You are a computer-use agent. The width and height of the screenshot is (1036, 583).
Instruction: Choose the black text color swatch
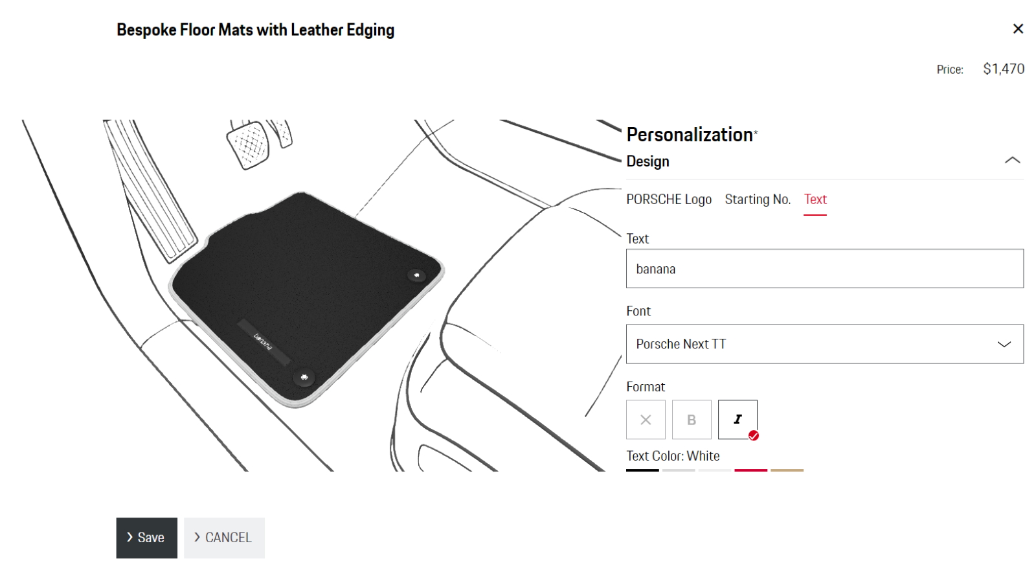[x=642, y=470]
